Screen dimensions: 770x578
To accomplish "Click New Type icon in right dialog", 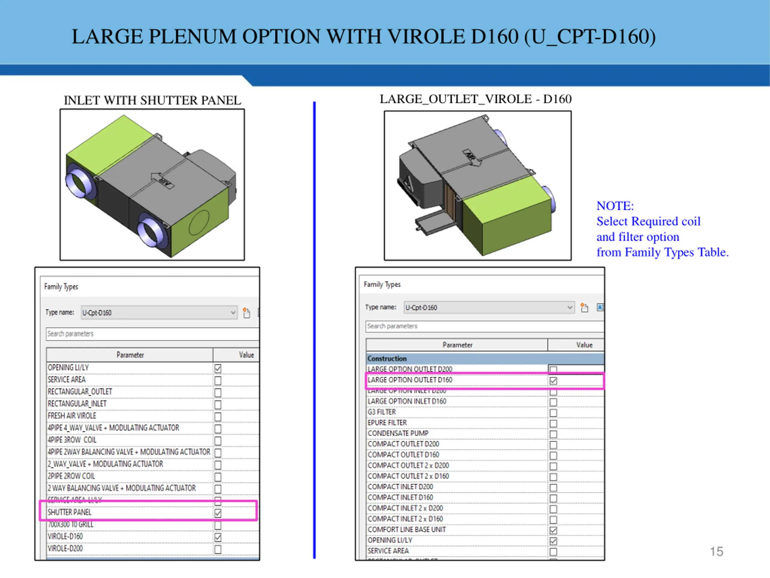I will 584,307.
